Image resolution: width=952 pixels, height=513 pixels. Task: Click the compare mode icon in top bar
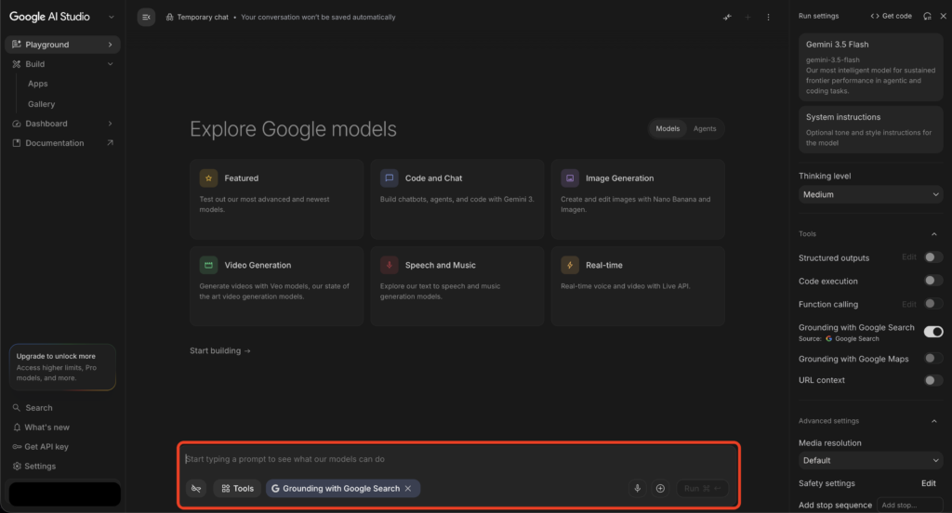[x=727, y=17]
